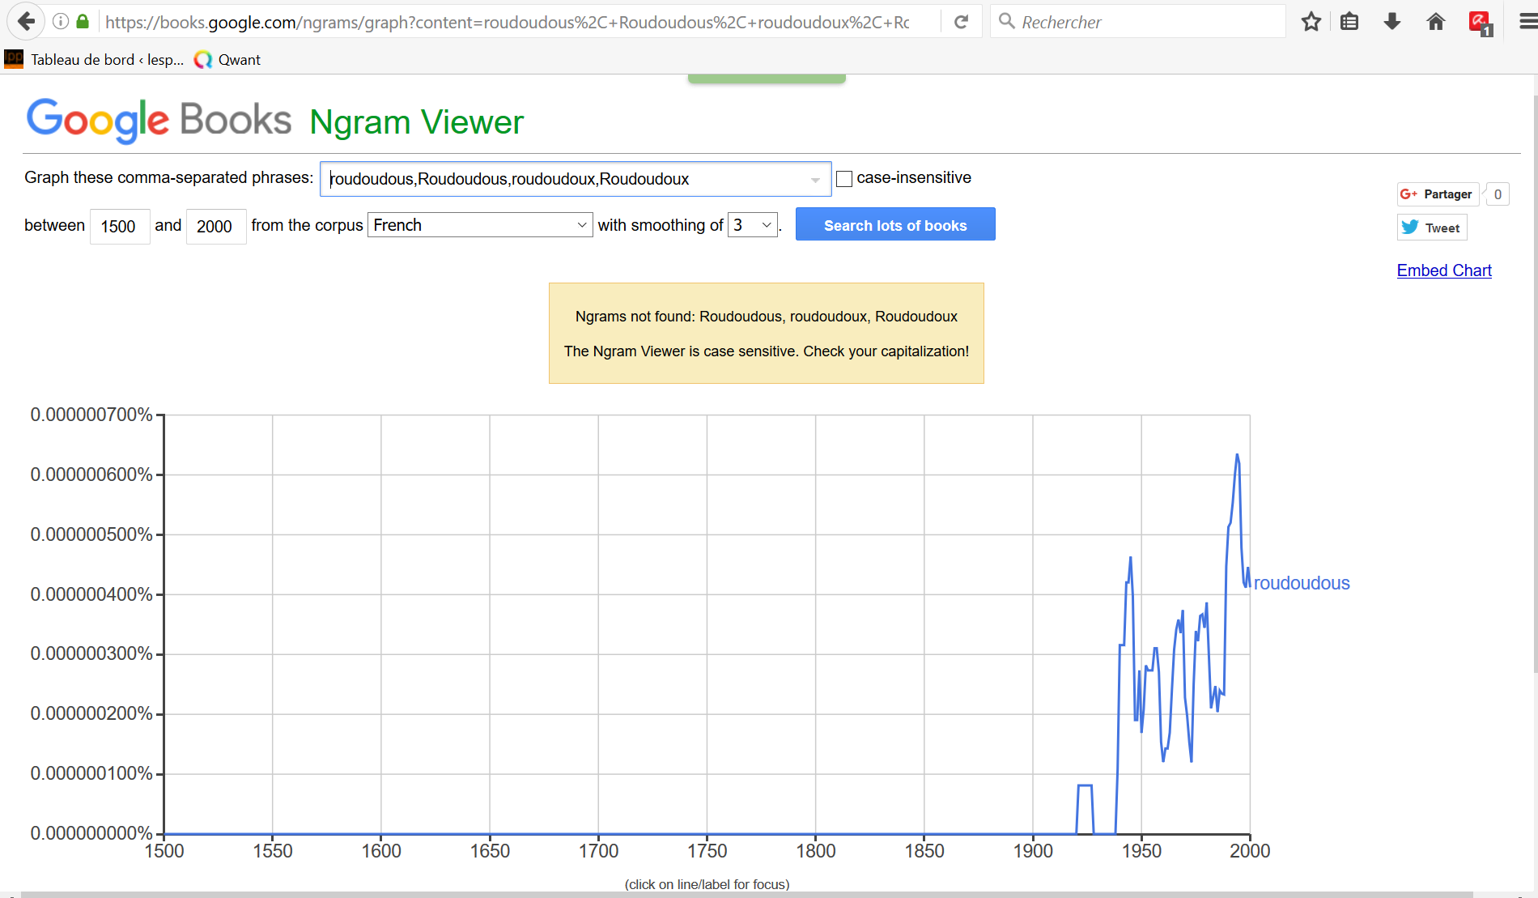Click Search lots of books button
Image resolution: width=1538 pixels, height=898 pixels.
(895, 224)
